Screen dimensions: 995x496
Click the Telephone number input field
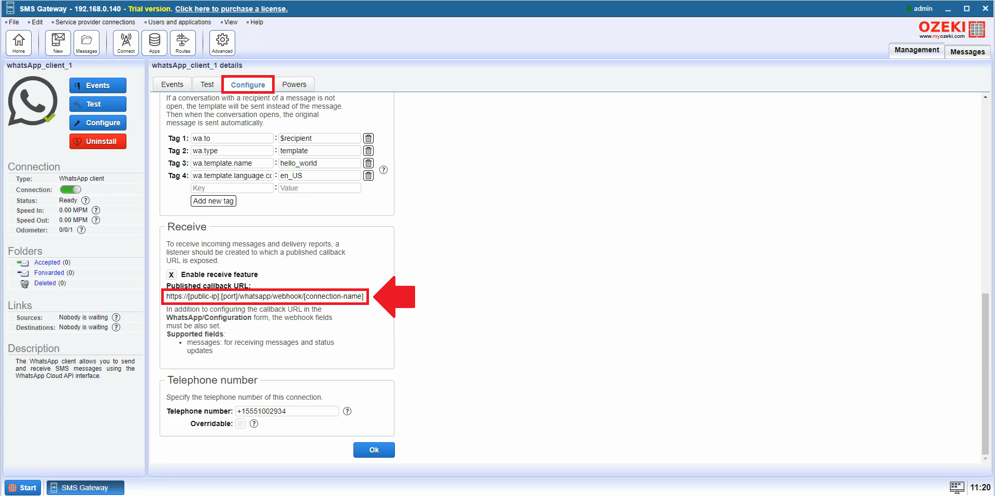click(x=287, y=411)
